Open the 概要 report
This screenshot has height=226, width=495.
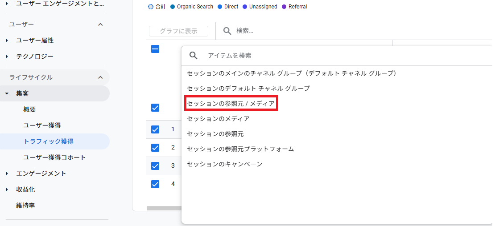point(30,109)
